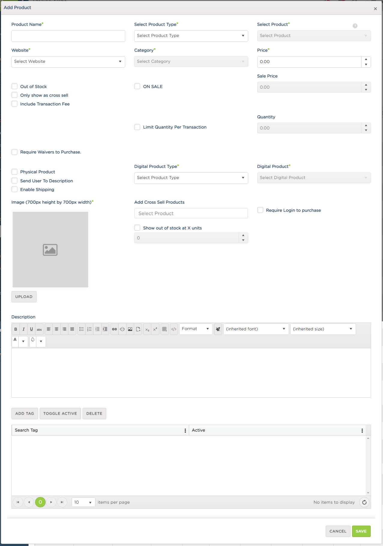This screenshot has width=383, height=546.
Task: Open the Select Website dropdown
Action: point(68,62)
